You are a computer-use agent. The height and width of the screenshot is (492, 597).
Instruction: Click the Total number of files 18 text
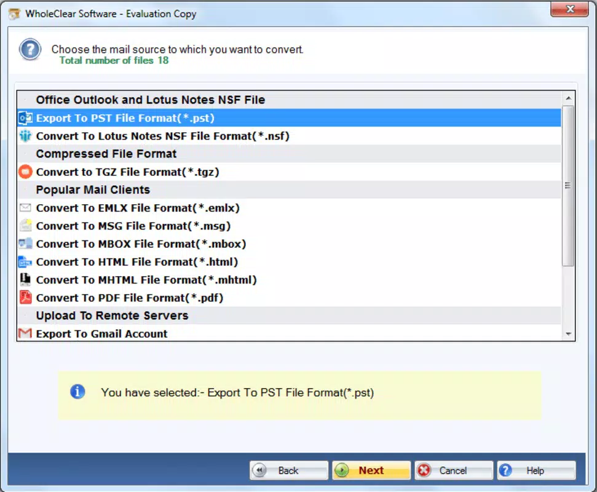114,60
